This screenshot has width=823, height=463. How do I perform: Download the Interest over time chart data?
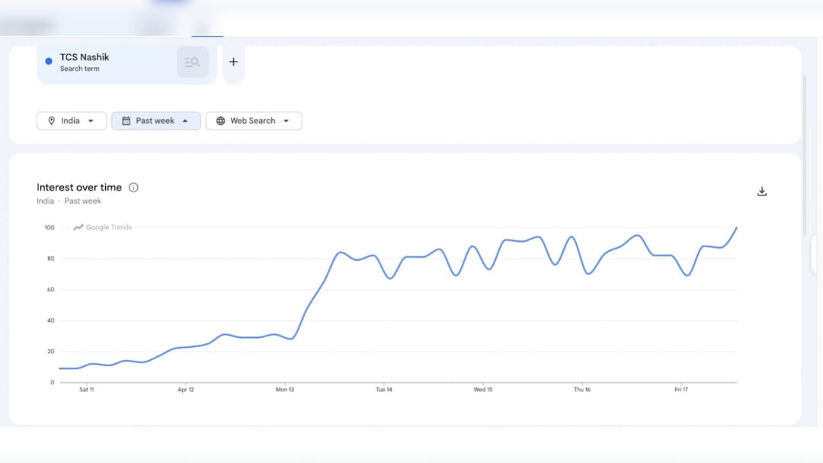761,191
